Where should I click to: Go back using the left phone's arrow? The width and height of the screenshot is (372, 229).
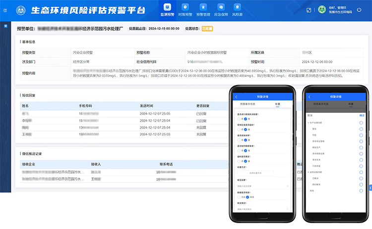tap(236, 97)
